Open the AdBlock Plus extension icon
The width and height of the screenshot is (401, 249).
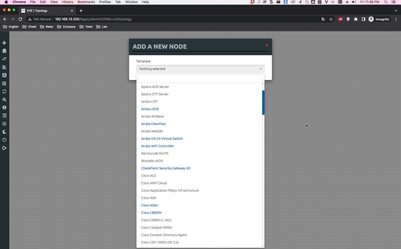[340, 19]
